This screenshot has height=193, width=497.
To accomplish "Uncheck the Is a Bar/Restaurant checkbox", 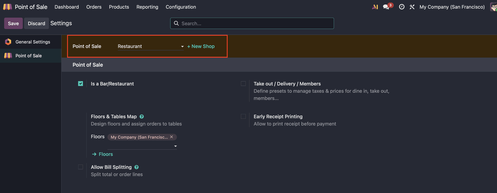I will [81, 84].
